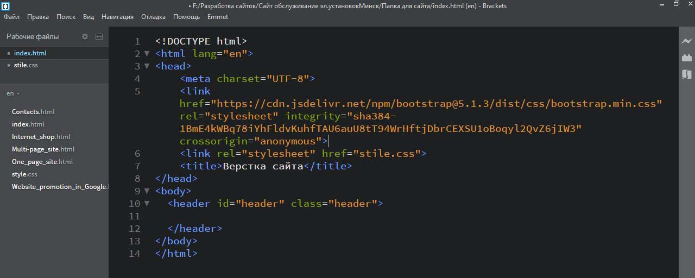This screenshot has width=695, height=278.
Task: Start Live Preview with the lightning icon
Action: (x=687, y=41)
